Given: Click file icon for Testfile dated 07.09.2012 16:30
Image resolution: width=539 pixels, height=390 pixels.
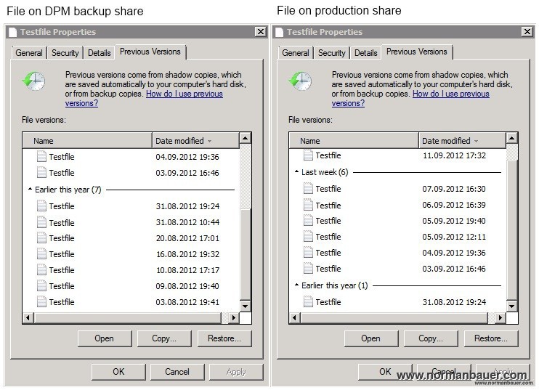Looking at the screenshot, I should [308, 189].
